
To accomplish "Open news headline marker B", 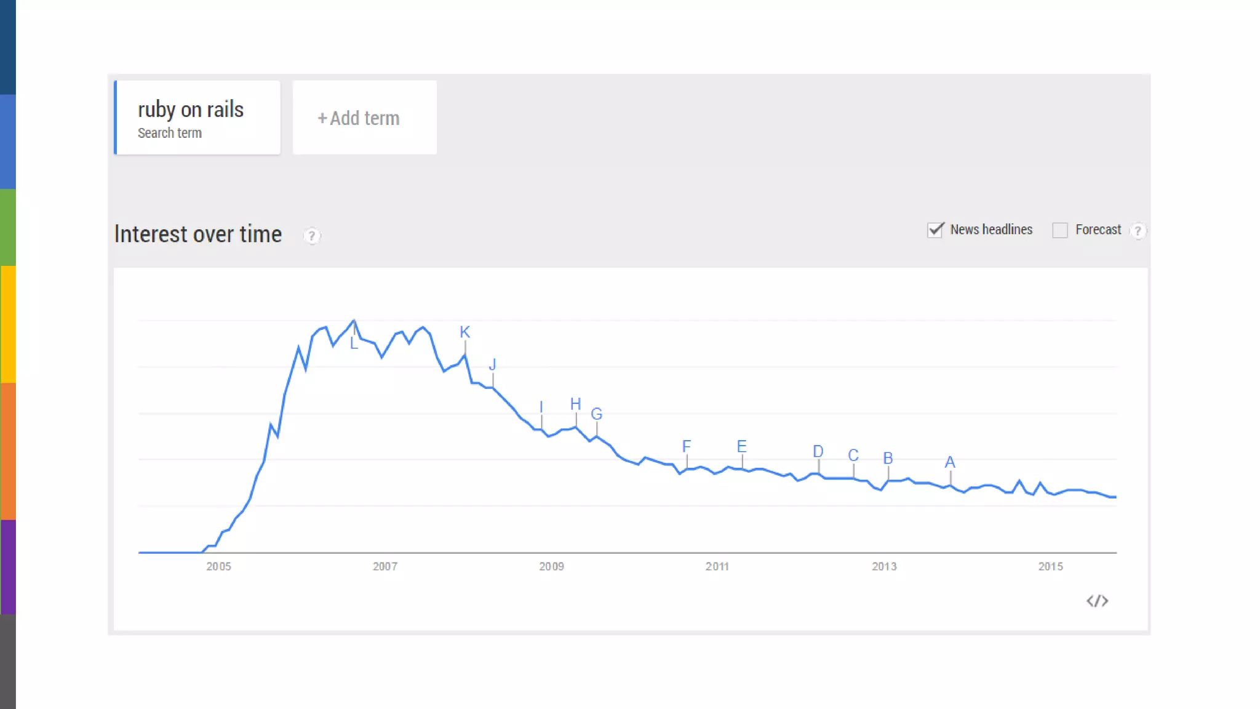I will [x=888, y=459].
